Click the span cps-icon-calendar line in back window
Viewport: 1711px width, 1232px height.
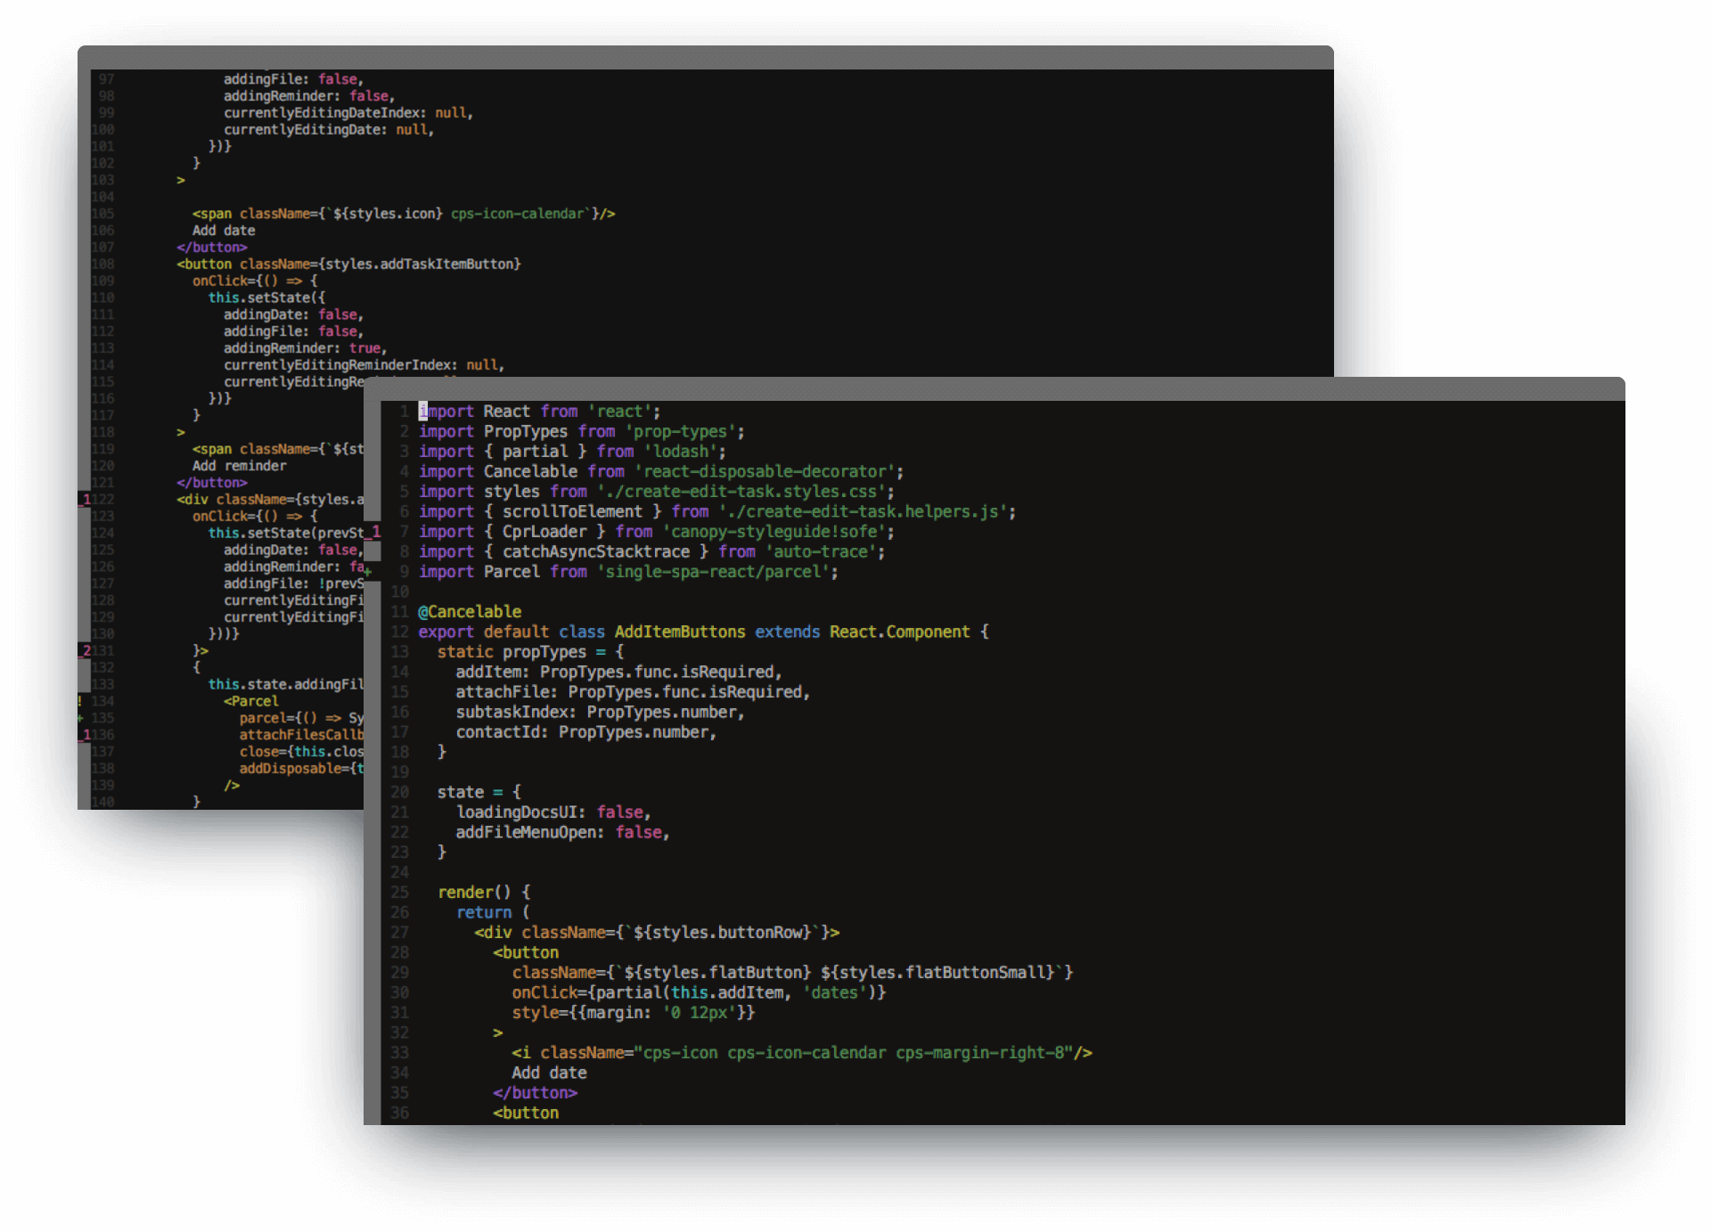click(x=404, y=214)
